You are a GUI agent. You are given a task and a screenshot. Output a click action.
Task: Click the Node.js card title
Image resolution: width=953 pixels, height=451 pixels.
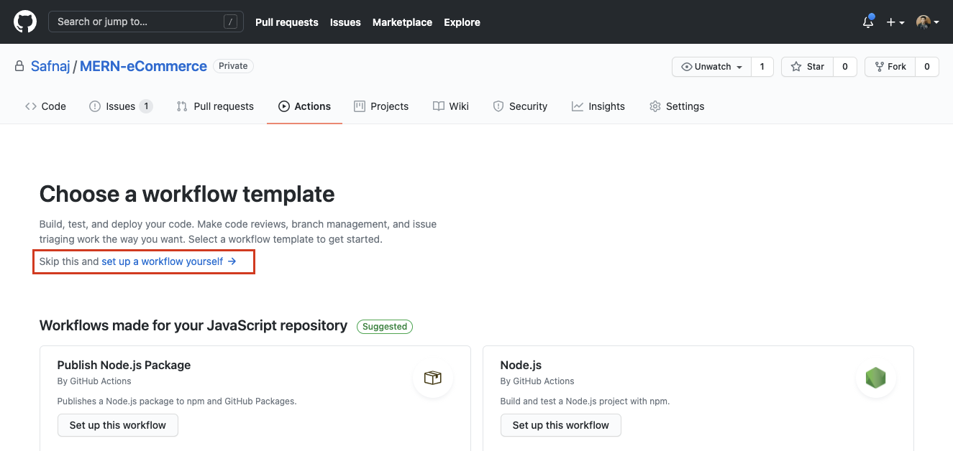tap(521, 365)
